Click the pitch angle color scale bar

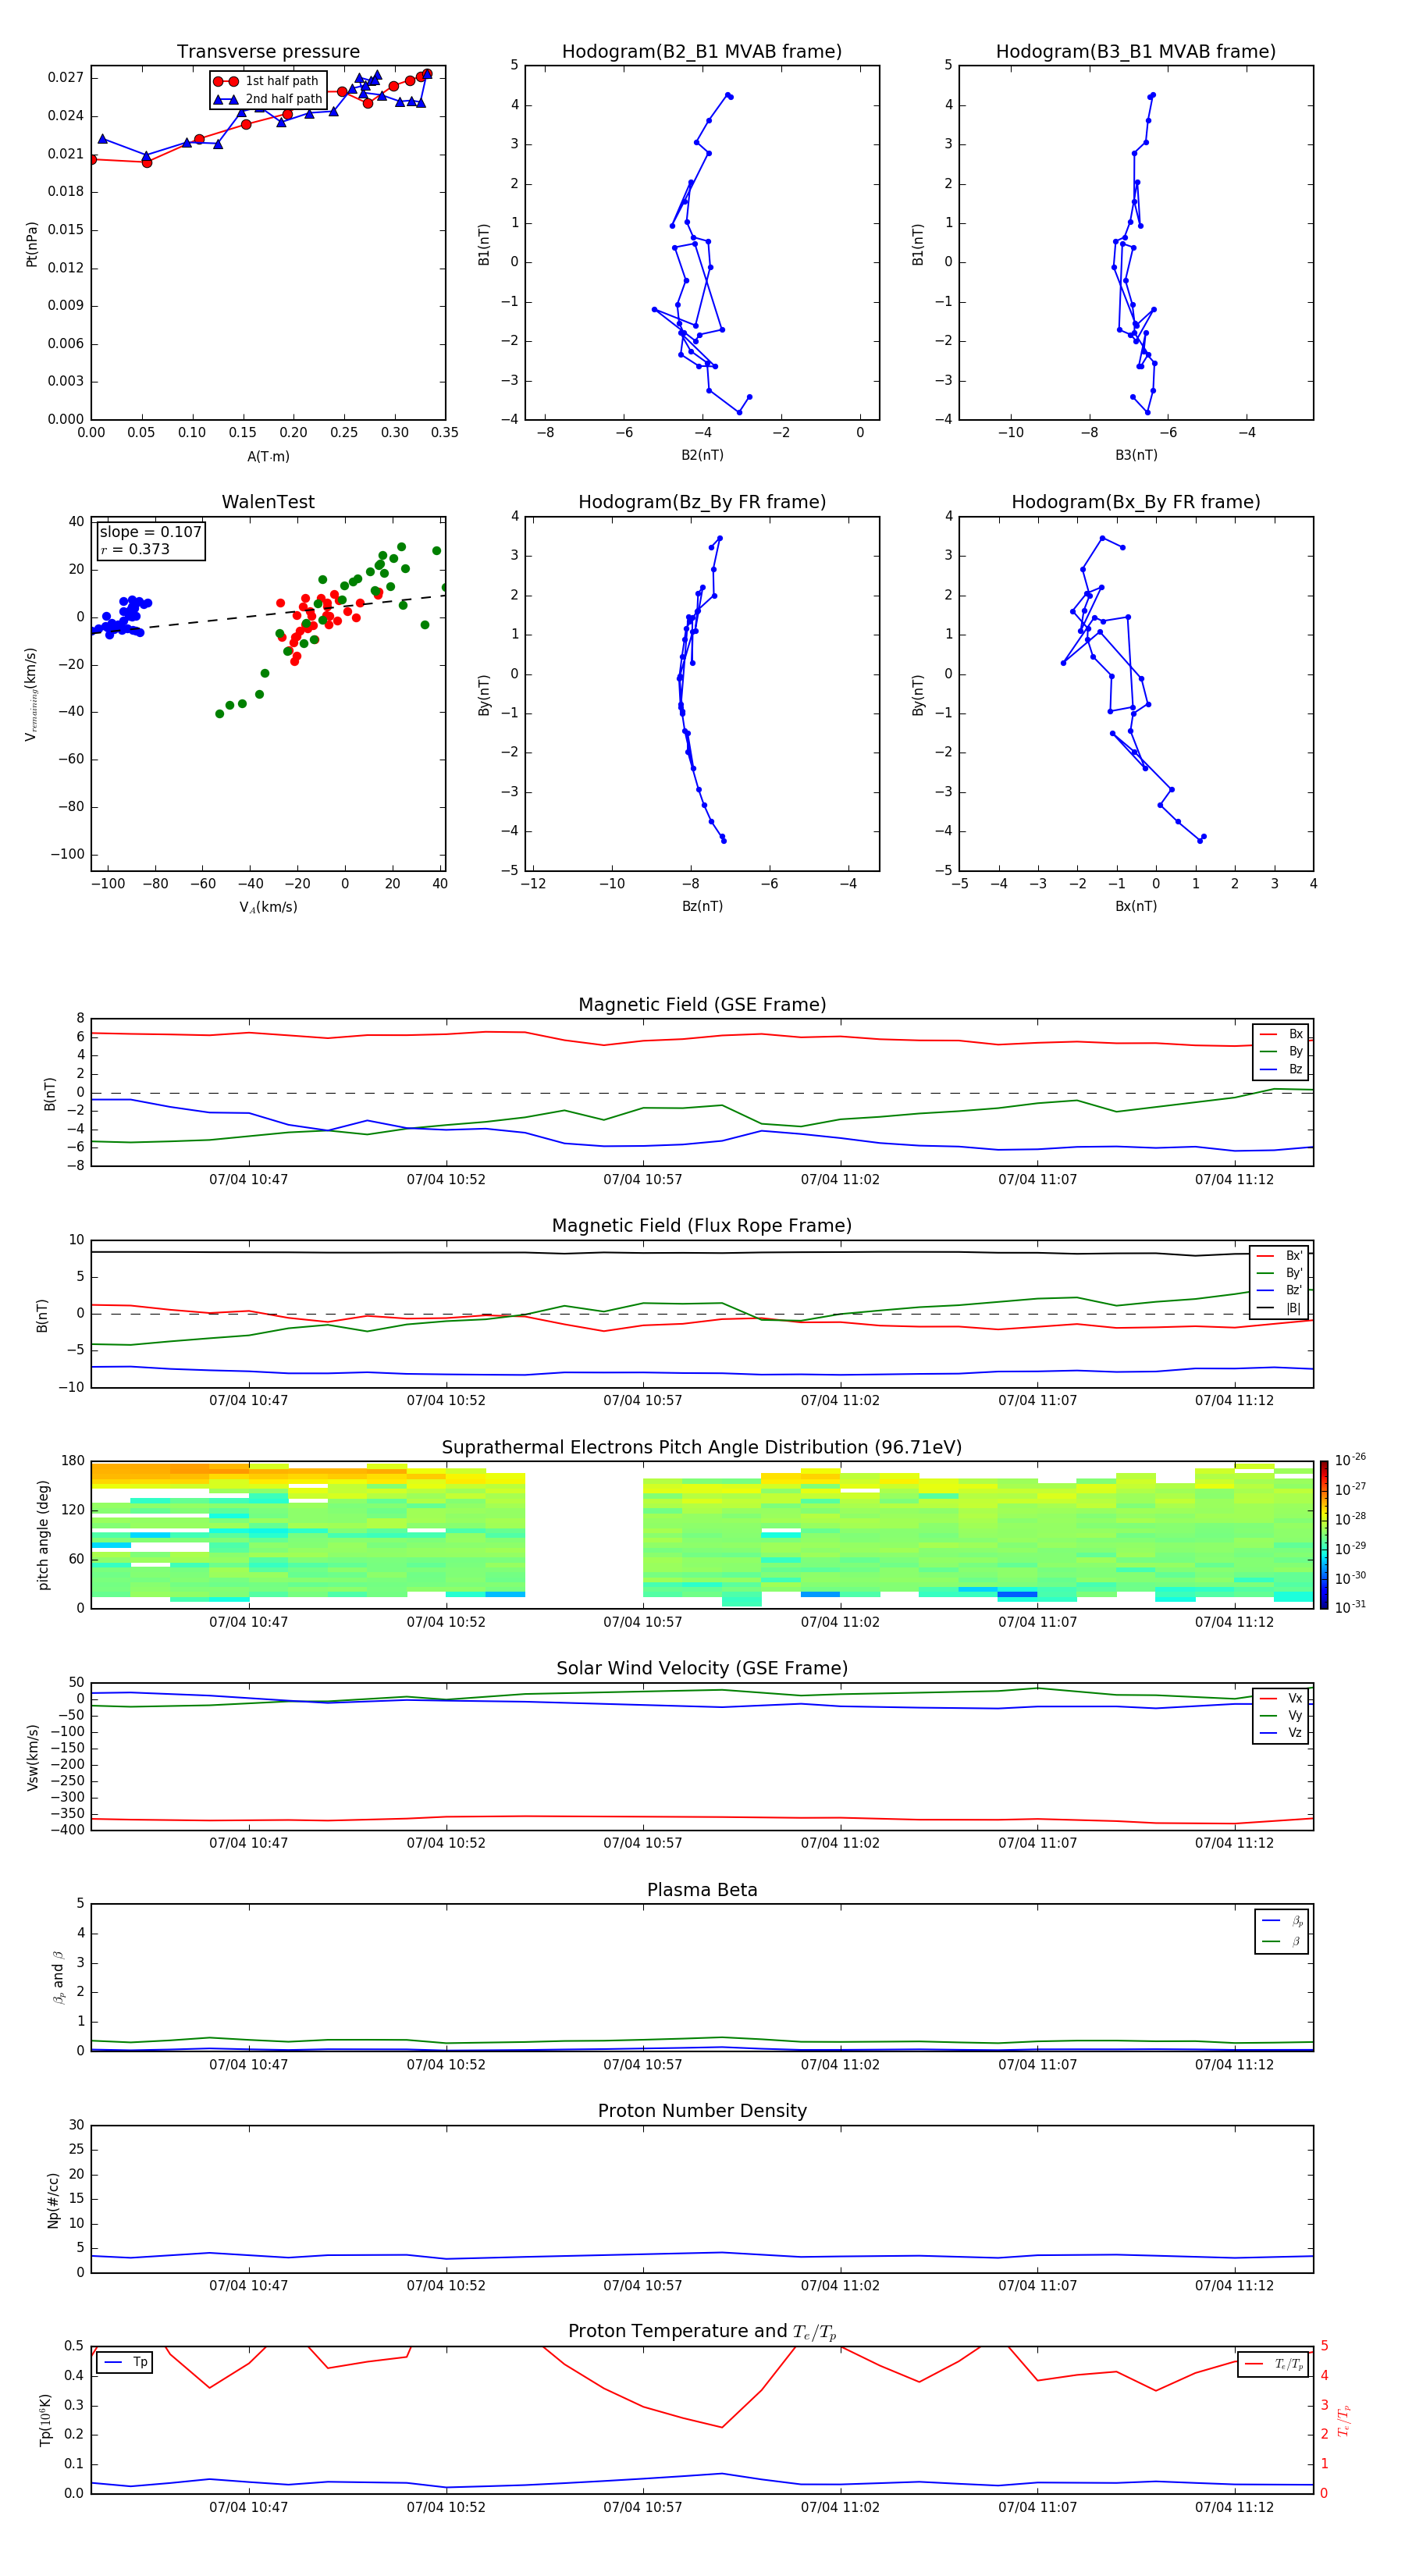[x=1324, y=1535]
